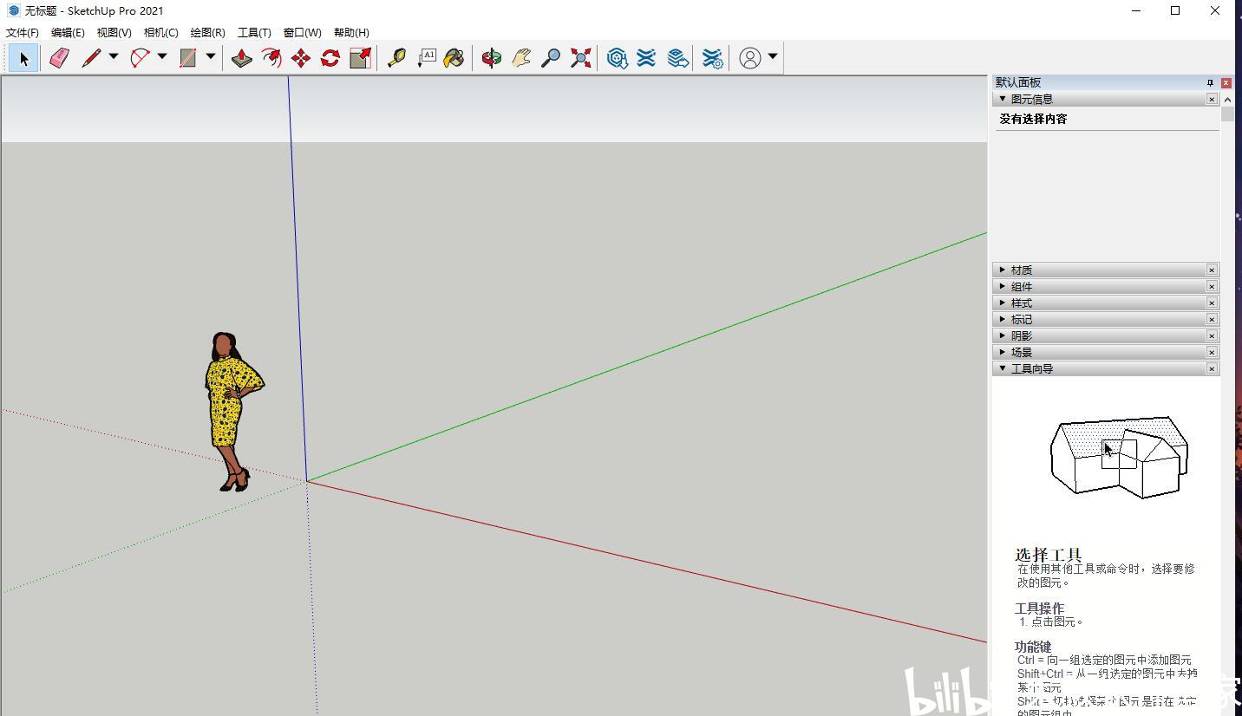Pick the Paint Bucket tool
The width and height of the screenshot is (1242, 716).
454,58
